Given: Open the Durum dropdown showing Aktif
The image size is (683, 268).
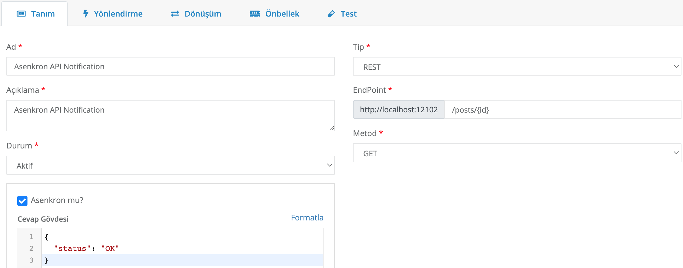Looking at the screenshot, I should coord(171,165).
